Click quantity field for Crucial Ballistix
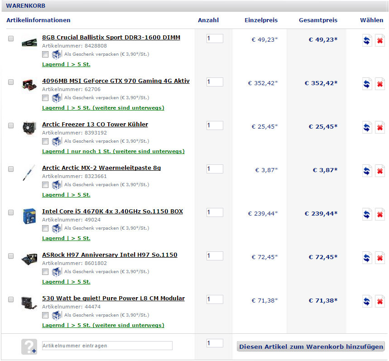Viewport: 389px width, 361px height. pyautogui.click(x=215, y=39)
